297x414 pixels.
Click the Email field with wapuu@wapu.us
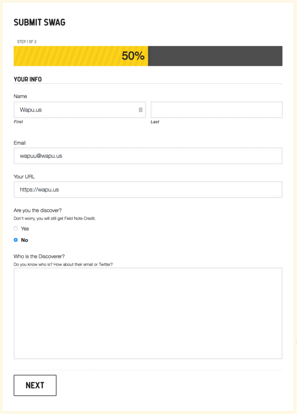[x=148, y=156]
